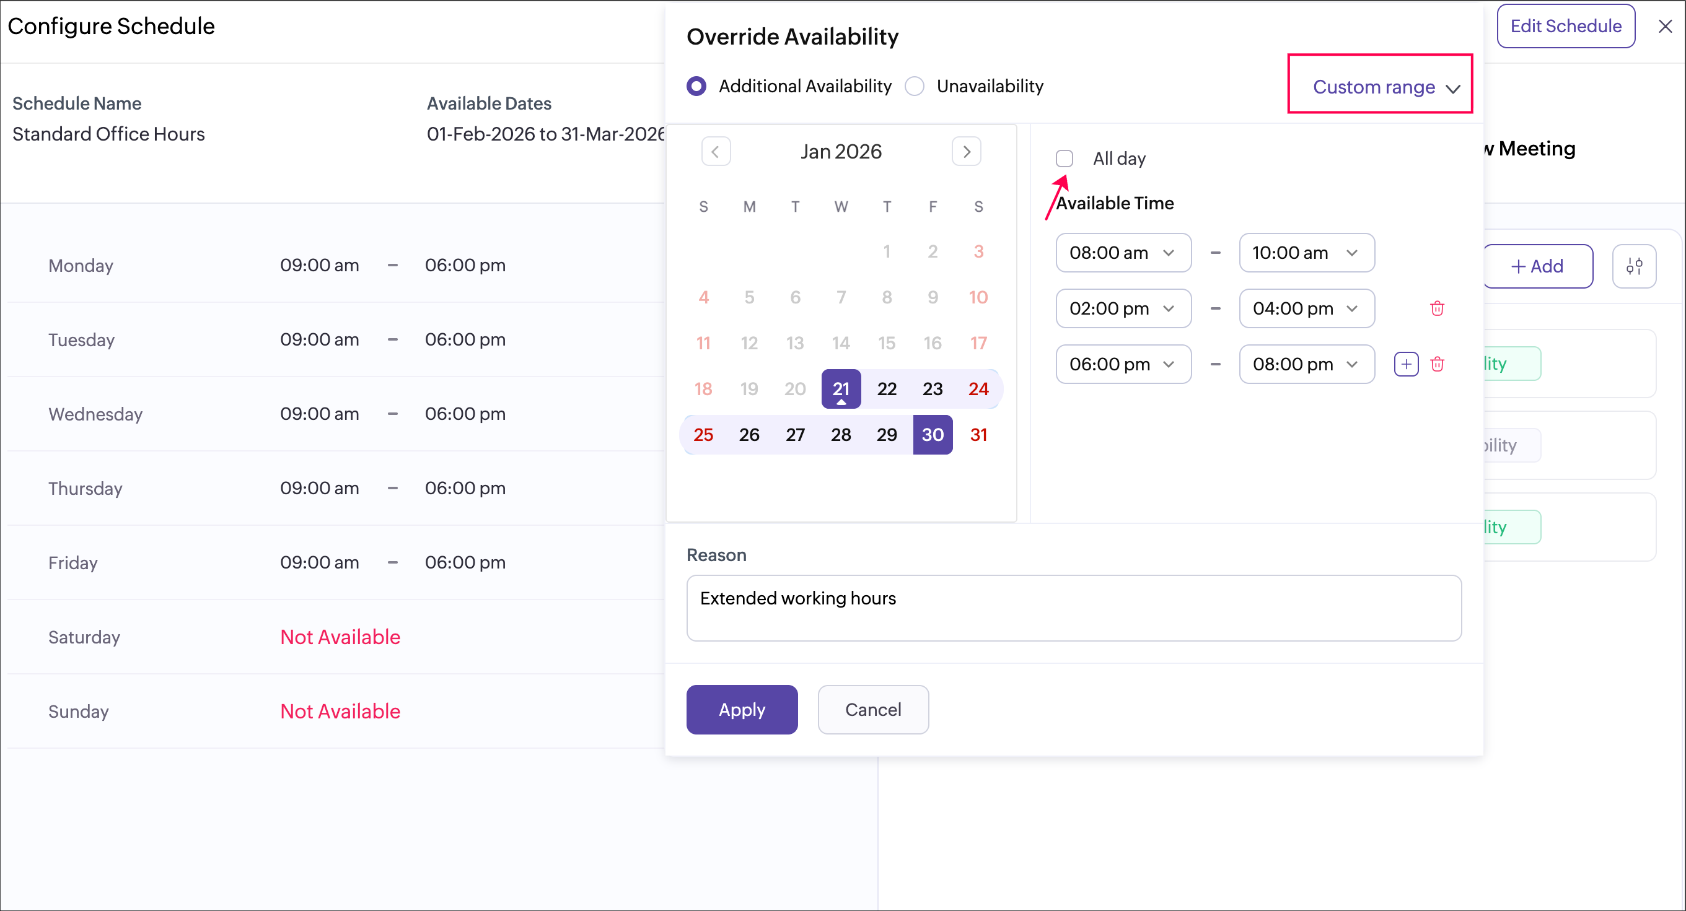1686x911 pixels.
Task: Cancel the override availability dialog
Action: coord(872,710)
